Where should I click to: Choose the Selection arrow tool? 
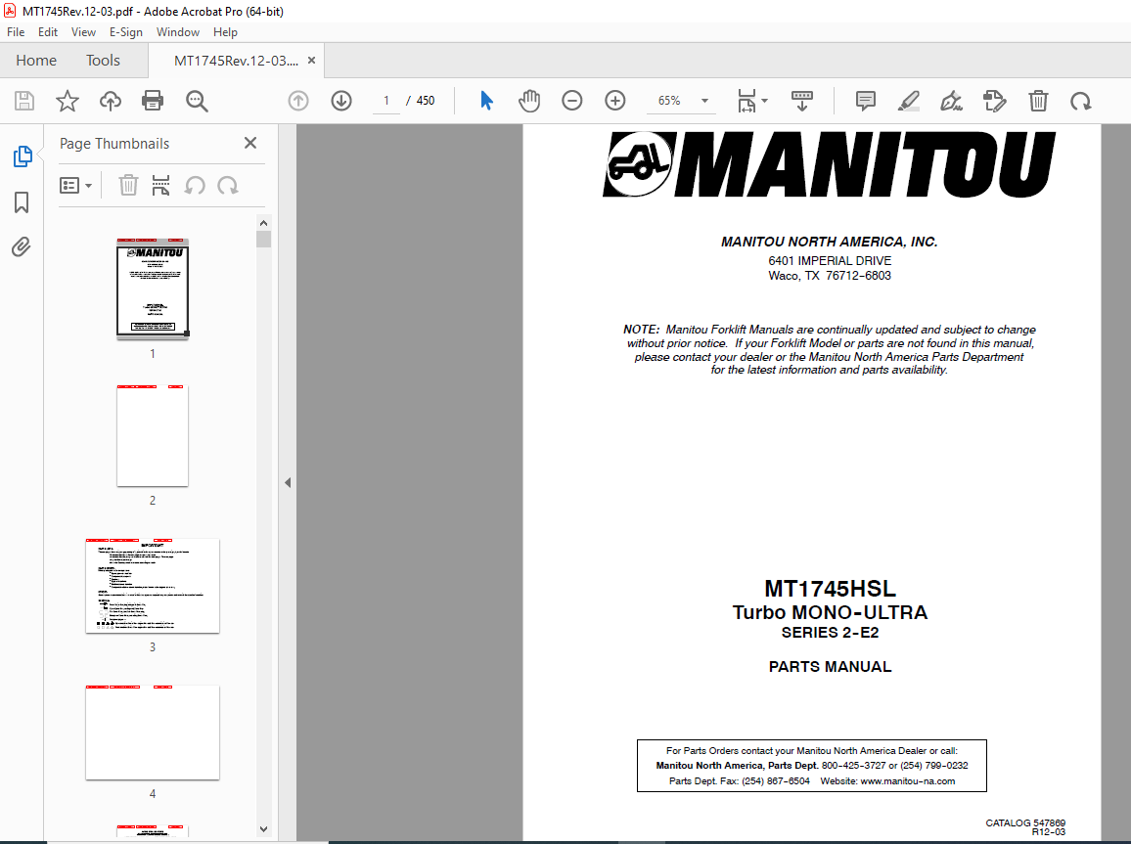[x=487, y=101]
